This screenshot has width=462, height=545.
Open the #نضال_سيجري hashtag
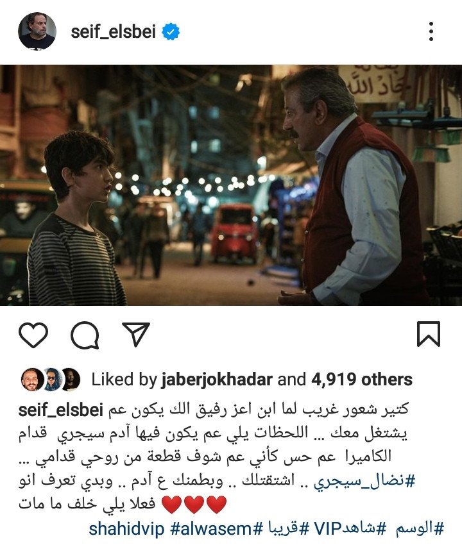click(364, 481)
